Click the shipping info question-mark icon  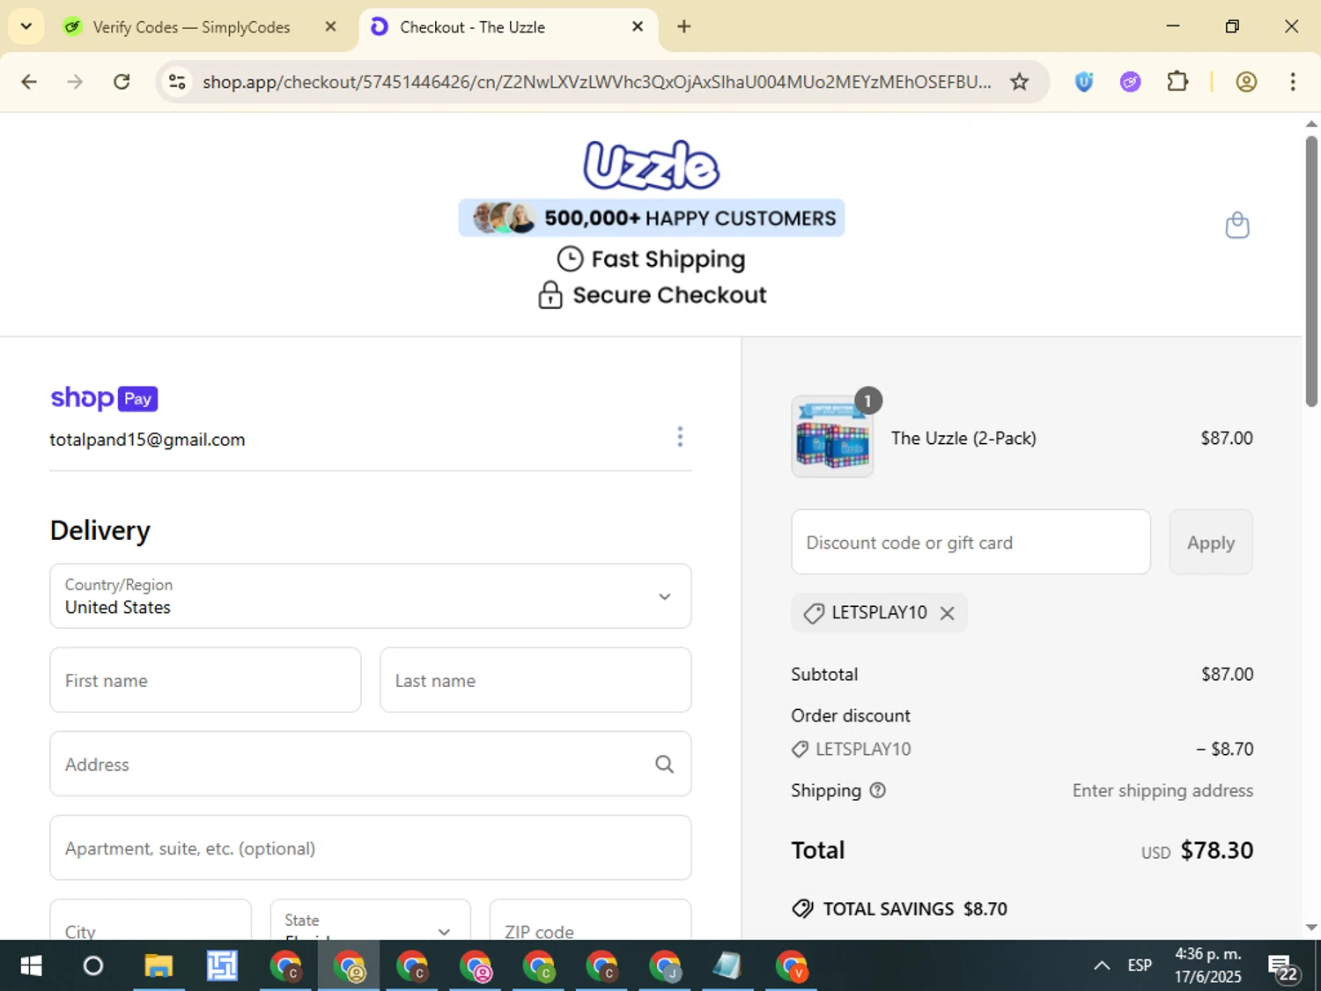877,790
